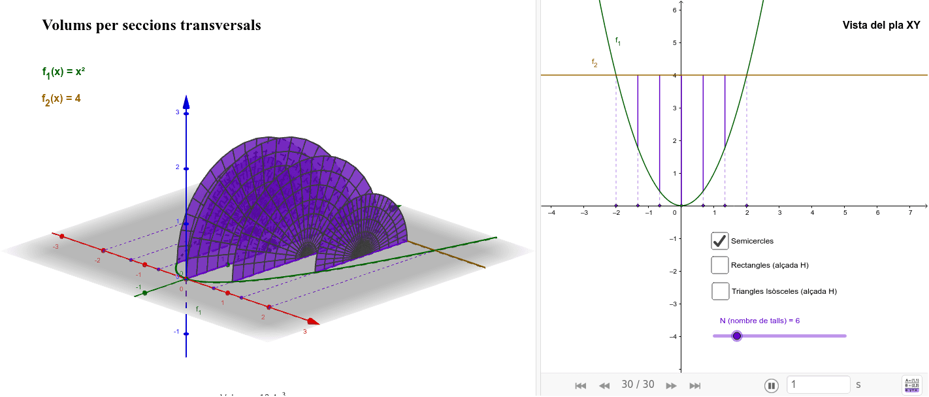
Task: Click the 's' seconds unit label
Action: pos(858,385)
